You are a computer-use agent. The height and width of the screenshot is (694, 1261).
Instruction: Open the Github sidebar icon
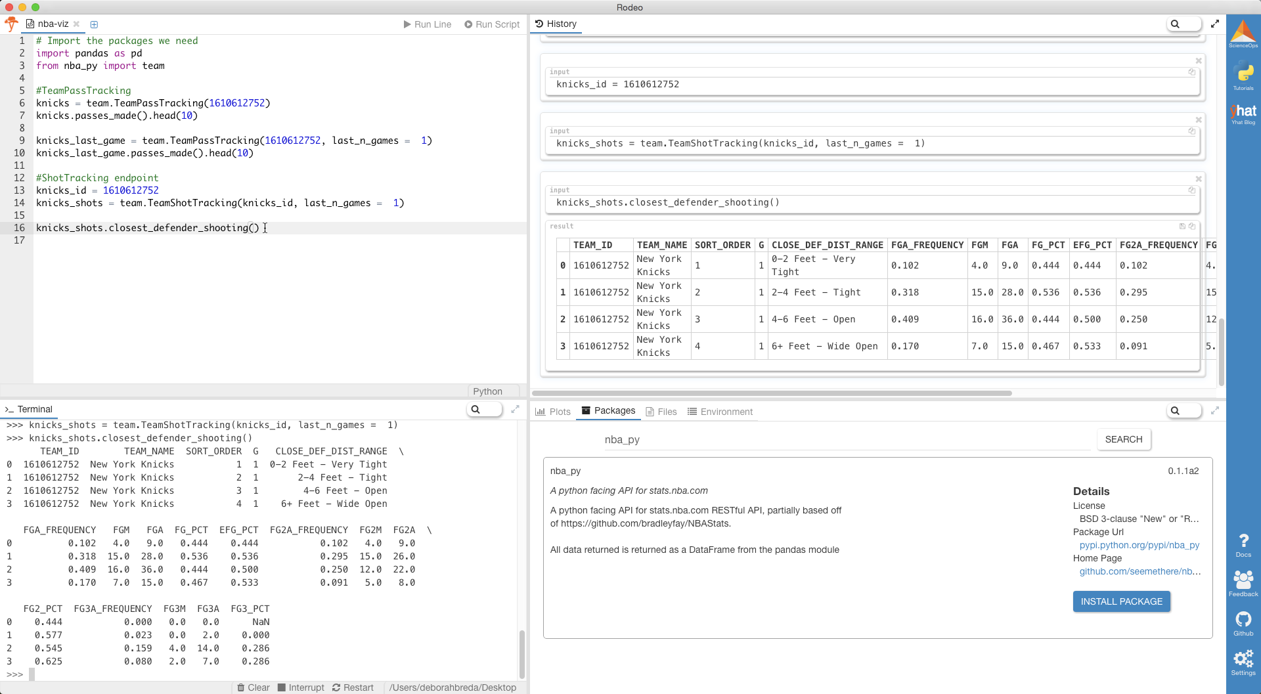tap(1243, 622)
